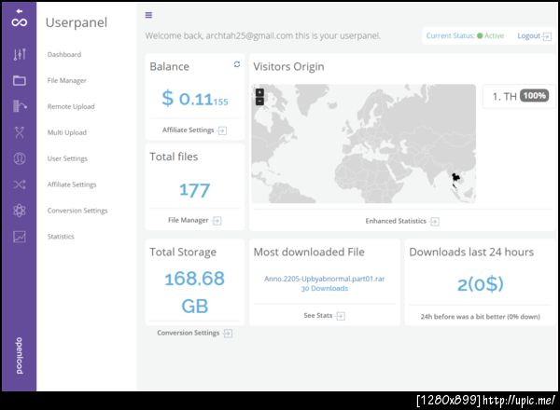The width and height of the screenshot is (560, 410).
Task: Zoom out on the visitors map
Action: tap(259, 101)
